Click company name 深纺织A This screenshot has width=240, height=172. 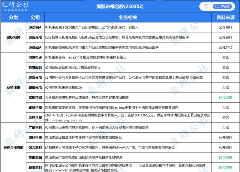pyautogui.click(x=35, y=27)
